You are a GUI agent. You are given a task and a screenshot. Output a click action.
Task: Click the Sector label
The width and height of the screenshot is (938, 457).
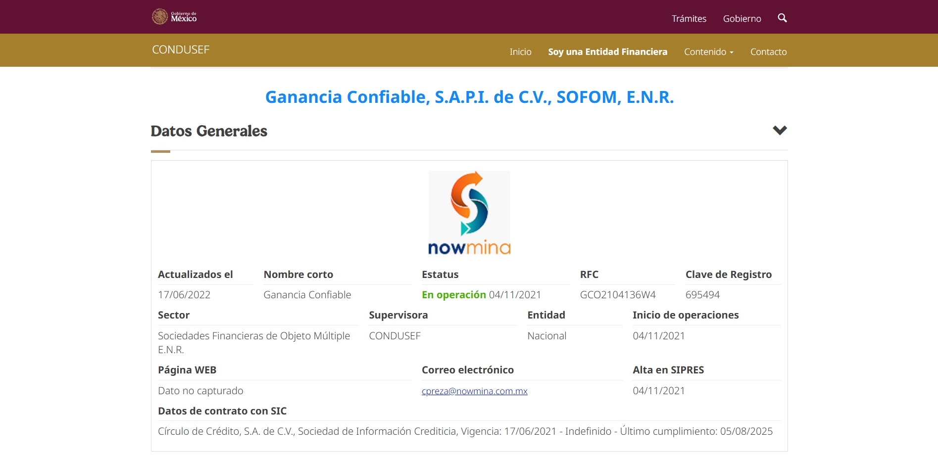174,315
